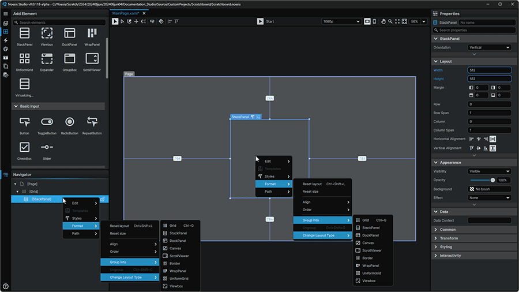The image size is (519, 292).
Task: Add a DockPanel element
Action: coord(70,37)
